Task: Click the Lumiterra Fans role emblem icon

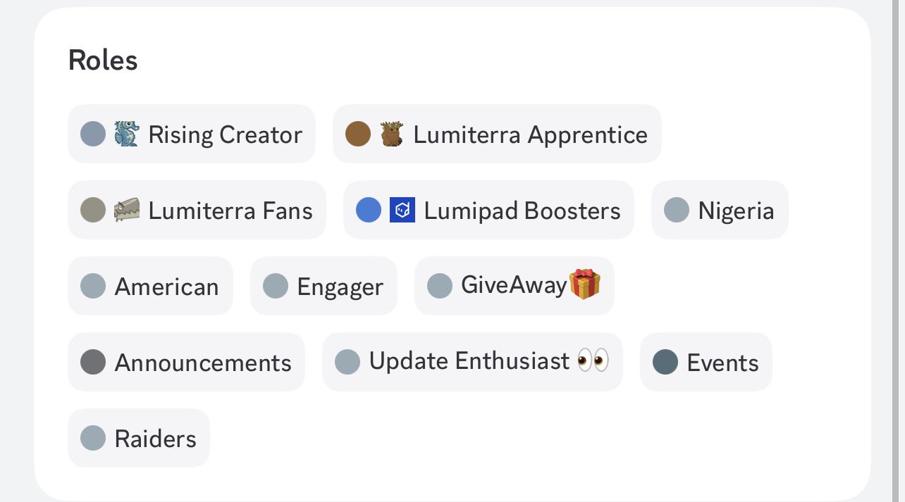Action: point(127,210)
